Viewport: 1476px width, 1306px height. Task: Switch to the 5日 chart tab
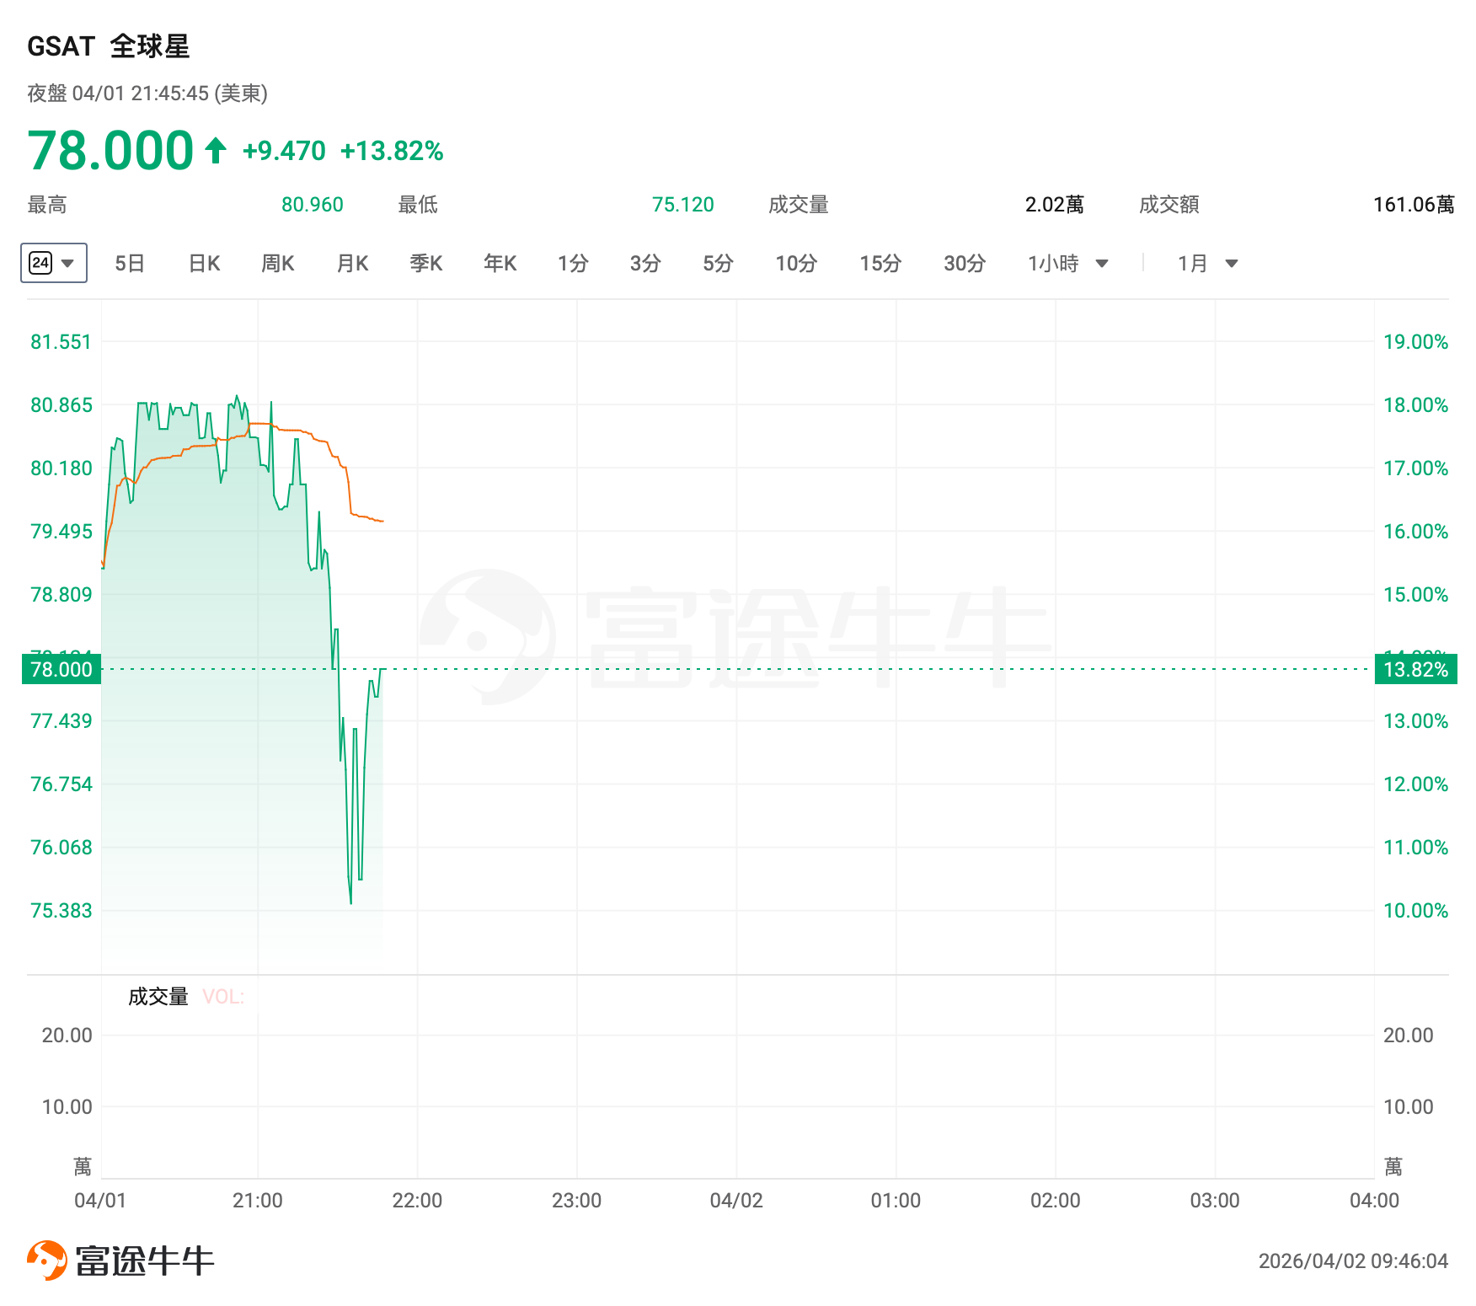[x=130, y=264]
